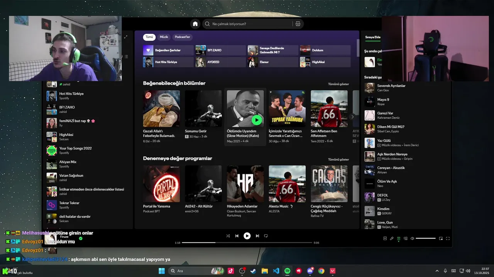Skip to previous track
This screenshot has width=494, height=277.
coord(237,236)
